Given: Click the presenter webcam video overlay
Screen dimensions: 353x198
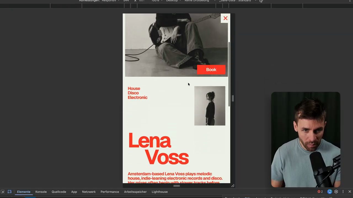Looking at the screenshot, I should pyautogui.click(x=306, y=139).
